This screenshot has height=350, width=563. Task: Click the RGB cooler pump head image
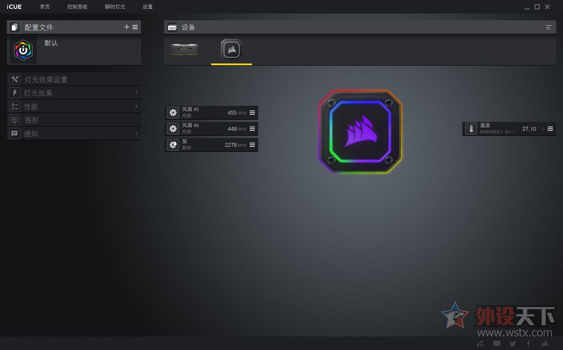coord(360,132)
